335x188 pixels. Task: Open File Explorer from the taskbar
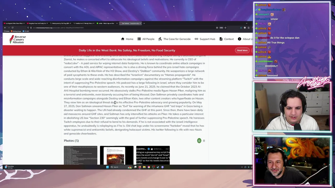(144, 167)
